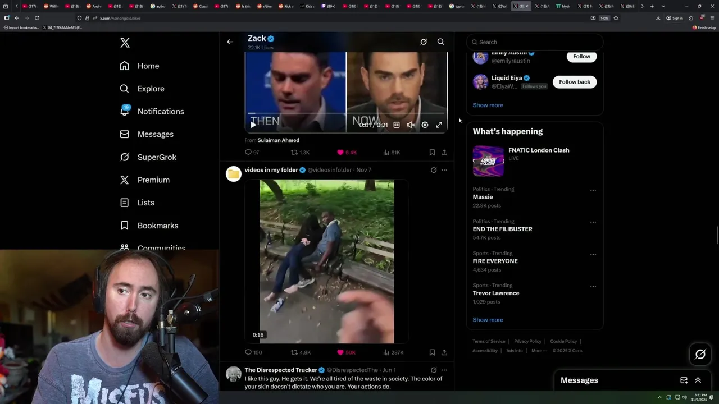This screenshot has height=404, width=719.
Task: Expand the More footer menu
Action: point(538,351)
